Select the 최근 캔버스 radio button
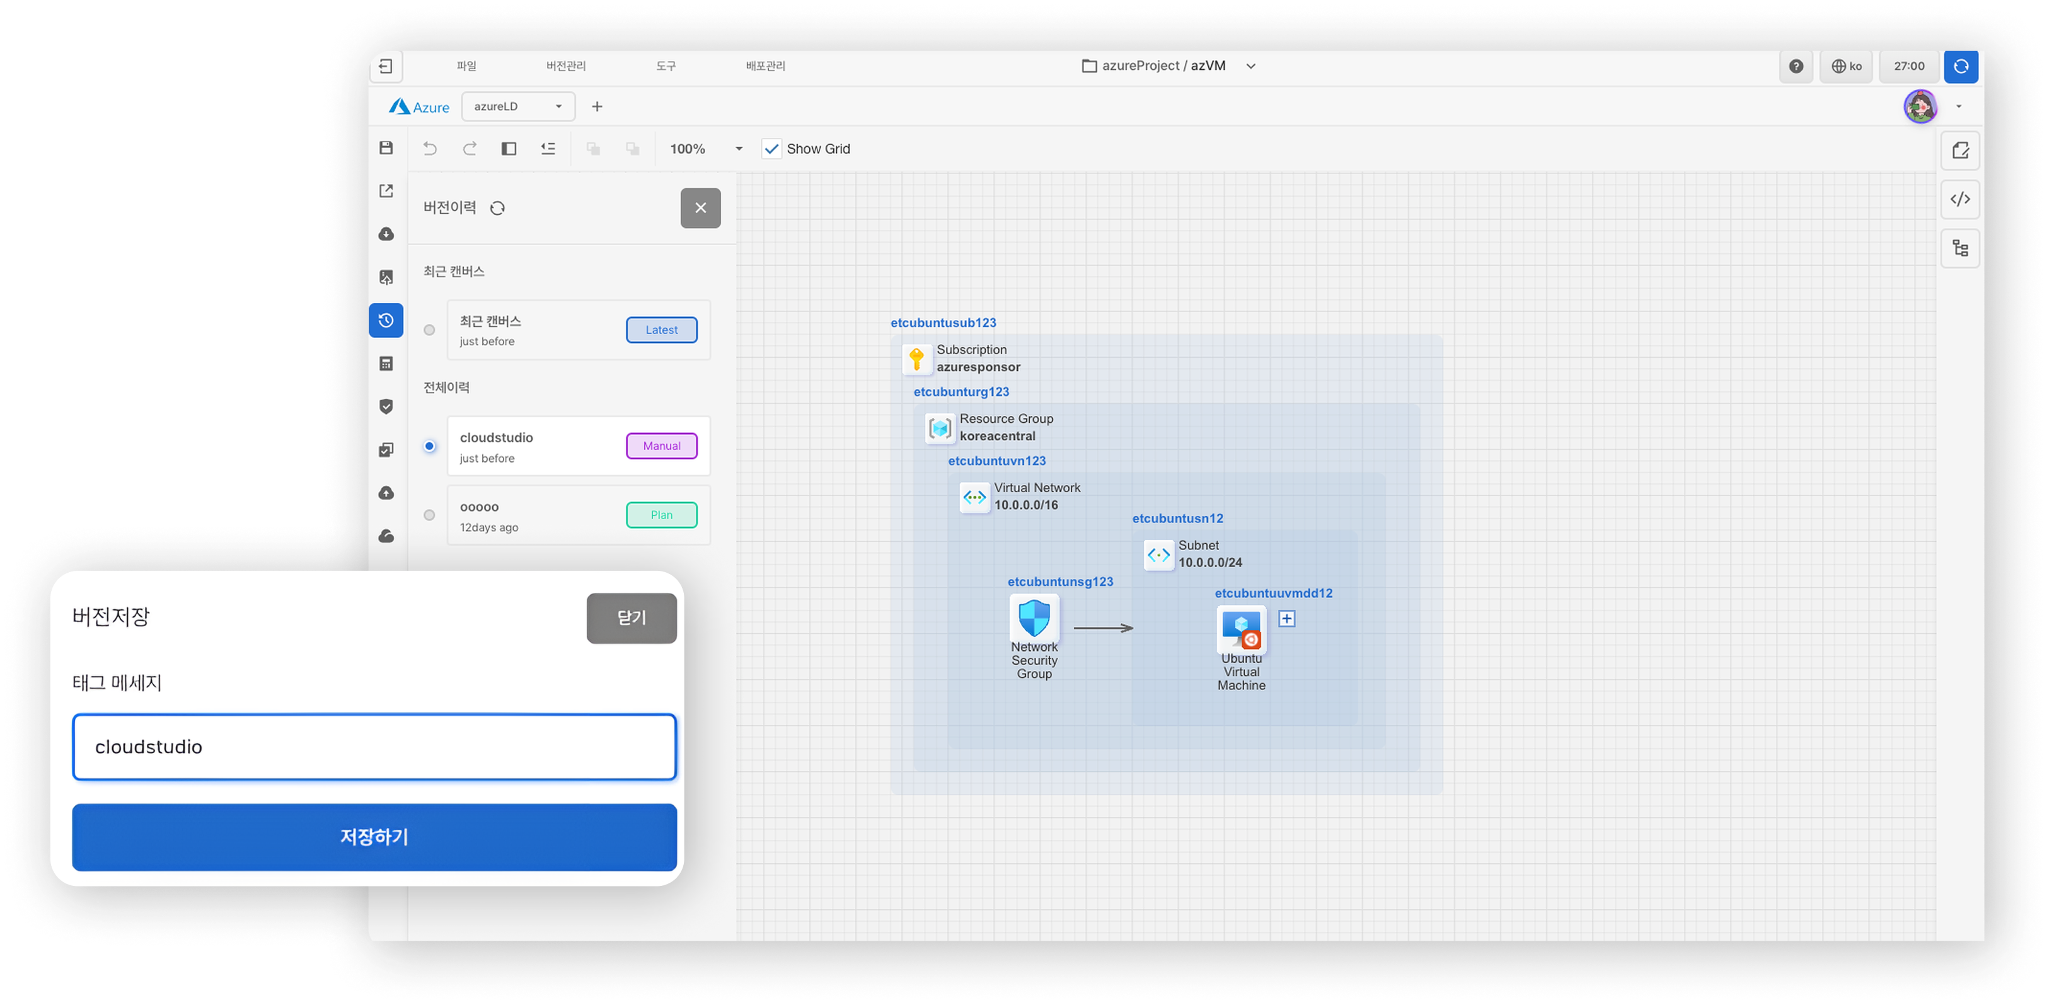The width and height of the screenshot is (2049, 1005). (x=429, y=330)
